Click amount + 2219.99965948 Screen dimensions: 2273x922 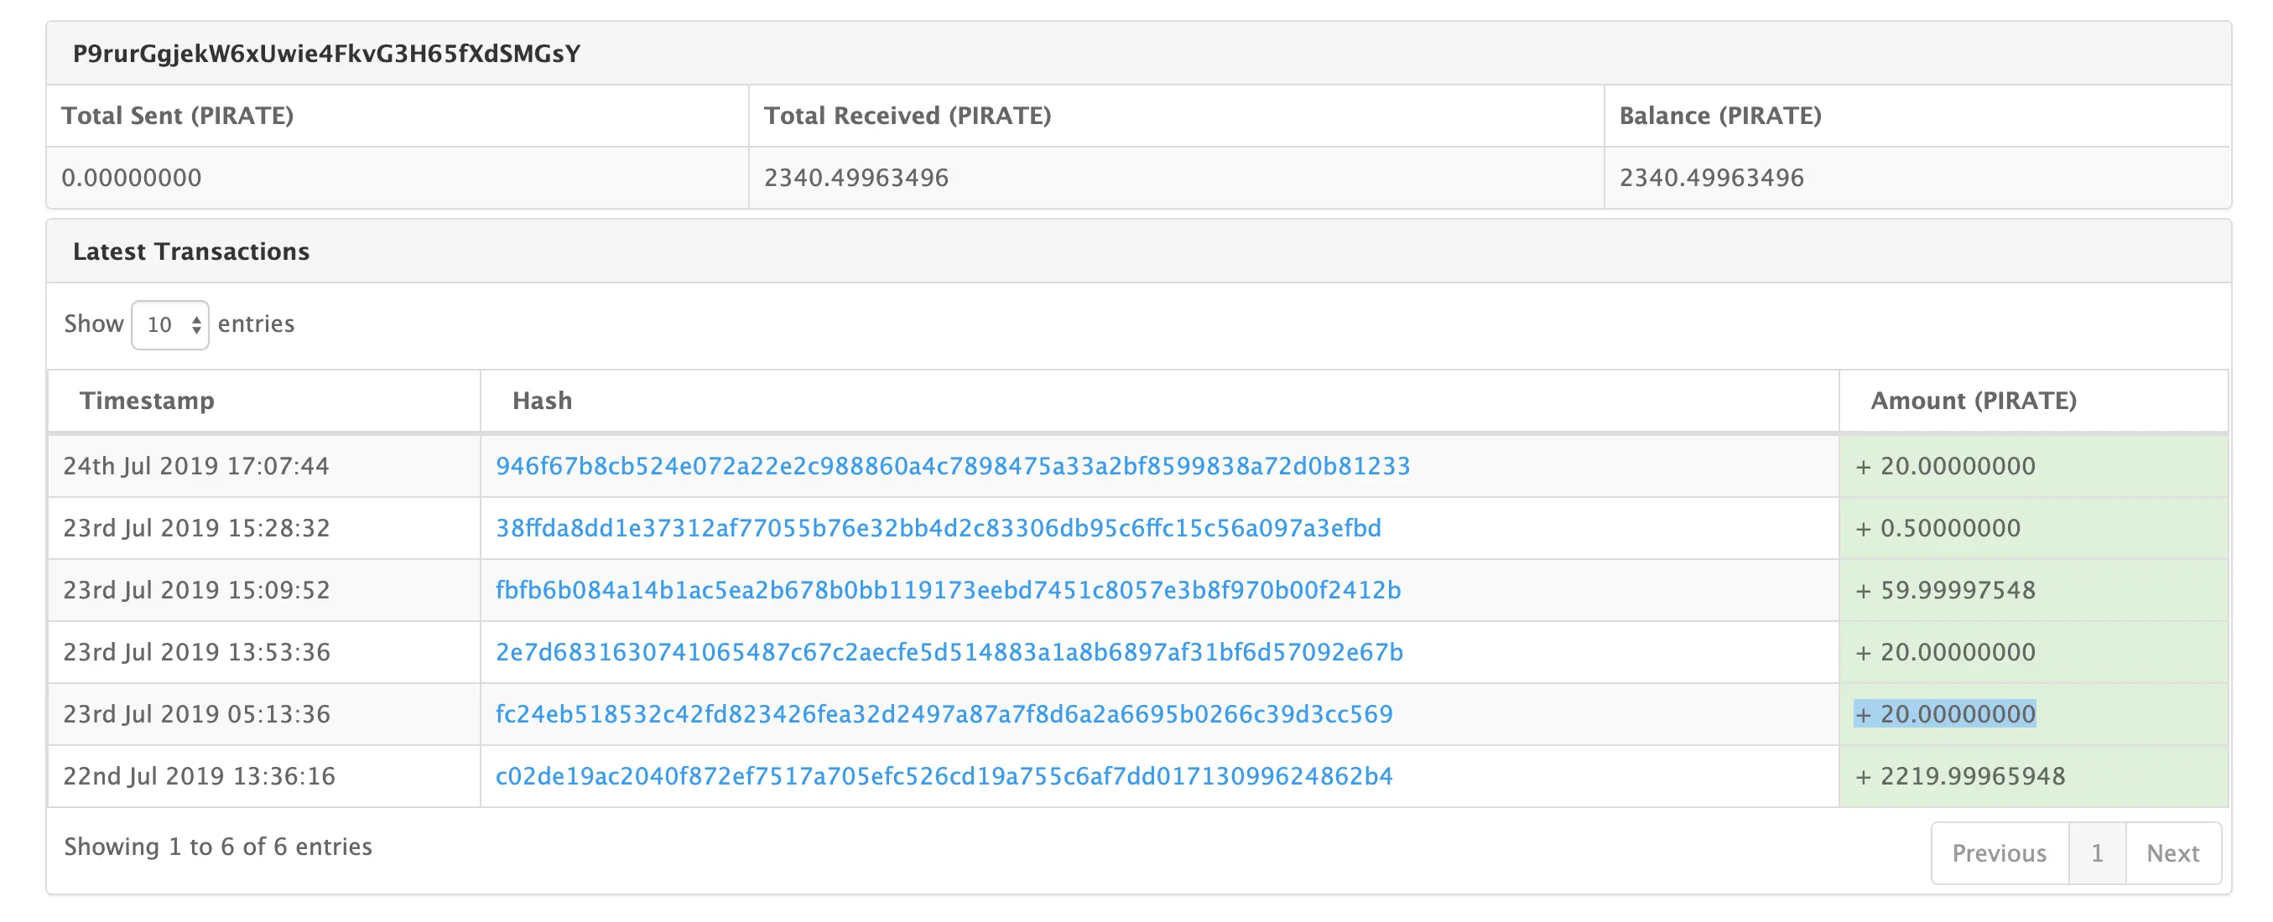click(1960, 775)
